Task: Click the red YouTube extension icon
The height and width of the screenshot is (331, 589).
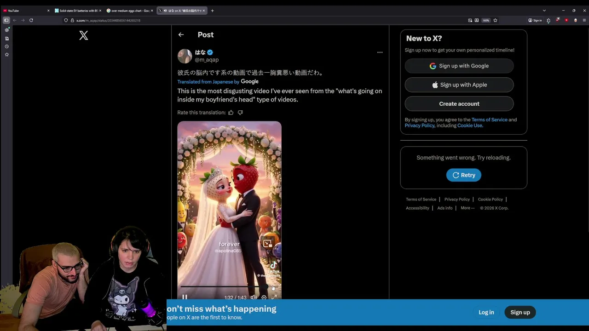Action: pyautogui.click(x=566, y=20)
